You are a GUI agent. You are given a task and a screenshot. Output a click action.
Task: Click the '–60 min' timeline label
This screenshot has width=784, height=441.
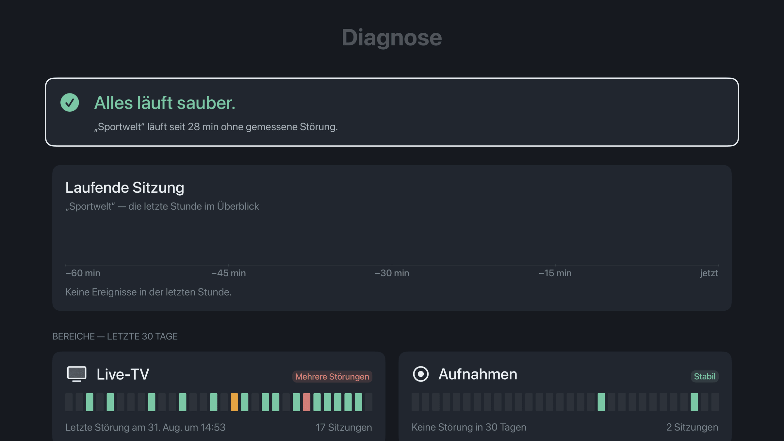click(83, 273)
